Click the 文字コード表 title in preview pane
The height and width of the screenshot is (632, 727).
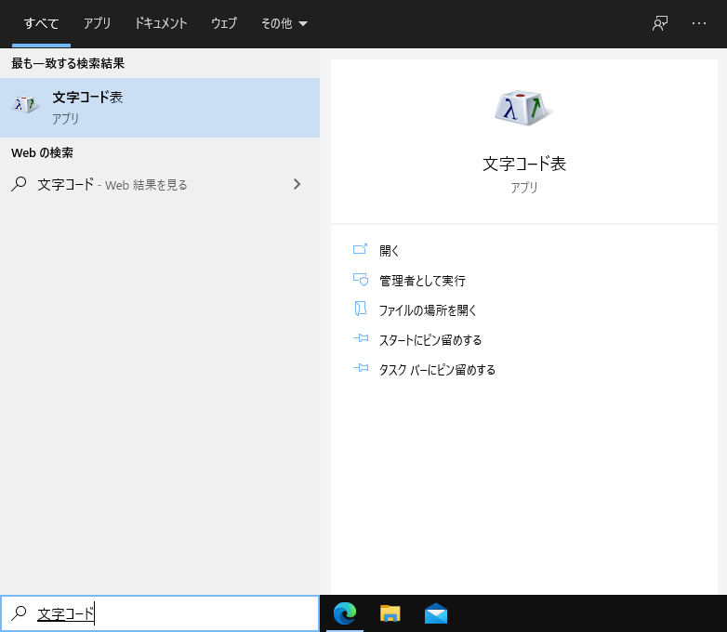524,164
